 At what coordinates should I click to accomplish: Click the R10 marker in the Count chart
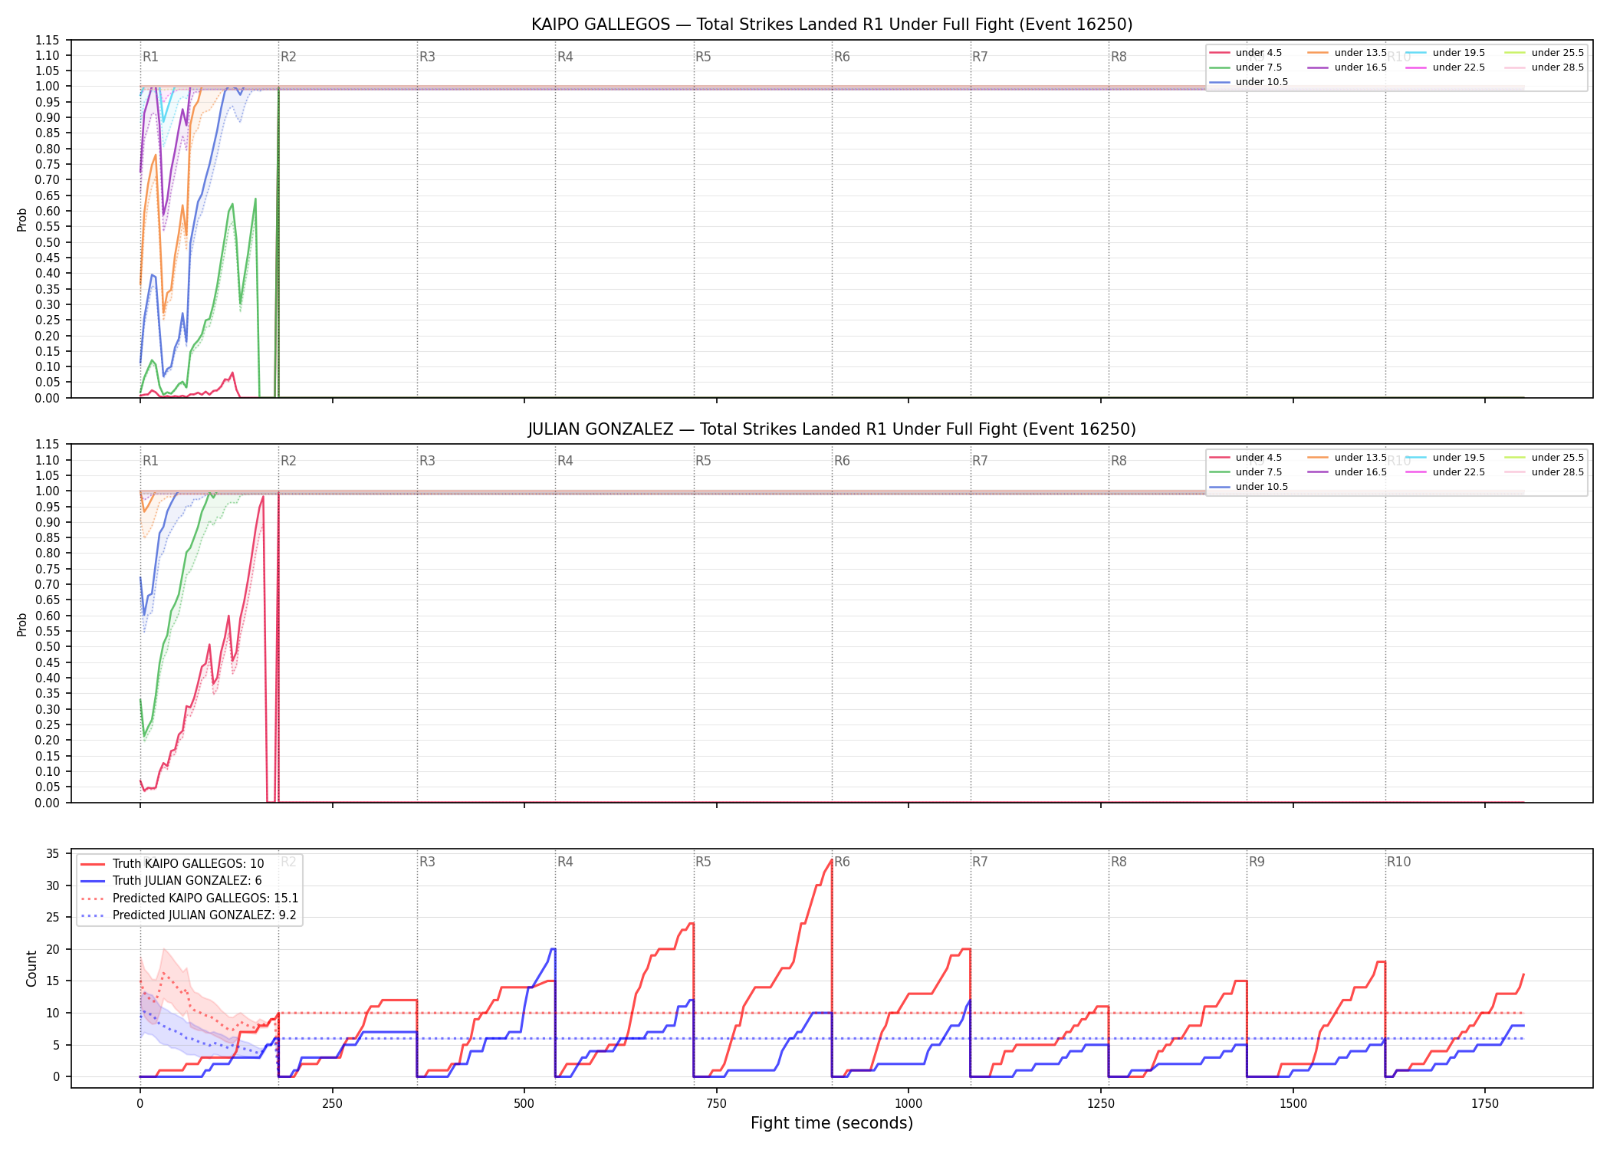point(1398,862)
